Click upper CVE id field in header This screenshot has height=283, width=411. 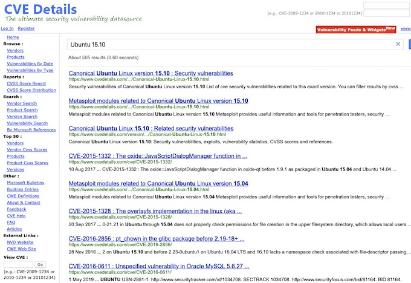386,5
